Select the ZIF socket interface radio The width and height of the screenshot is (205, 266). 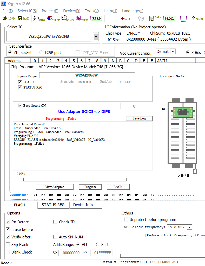[x=10, y=52]
